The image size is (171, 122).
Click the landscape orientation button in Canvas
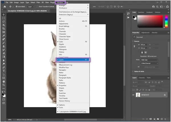tap(146, 52)
